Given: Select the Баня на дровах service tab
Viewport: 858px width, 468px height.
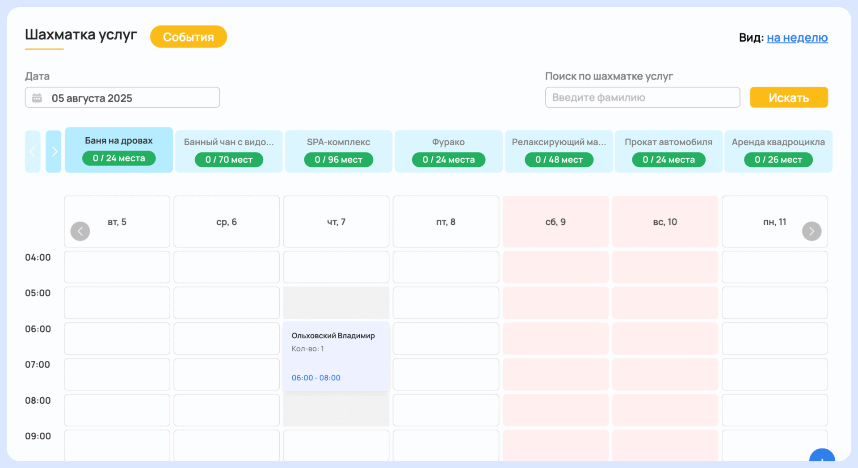Looking at the screenshot, I should coord(119,150).
